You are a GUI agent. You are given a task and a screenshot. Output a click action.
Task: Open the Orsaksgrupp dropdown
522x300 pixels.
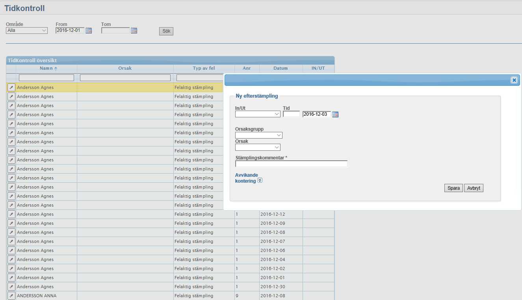[x=258, y=135]
